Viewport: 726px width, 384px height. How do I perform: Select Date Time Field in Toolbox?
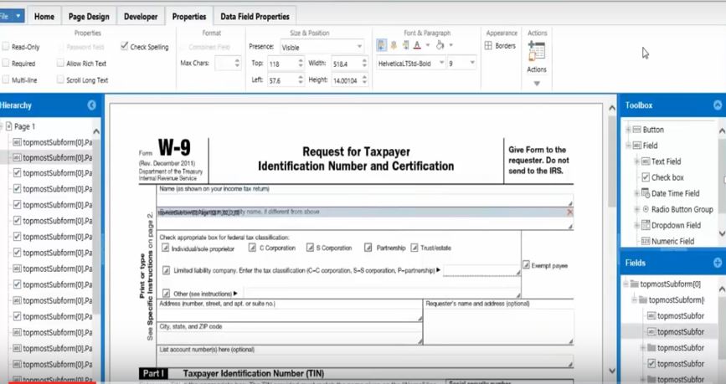(675, 193)
